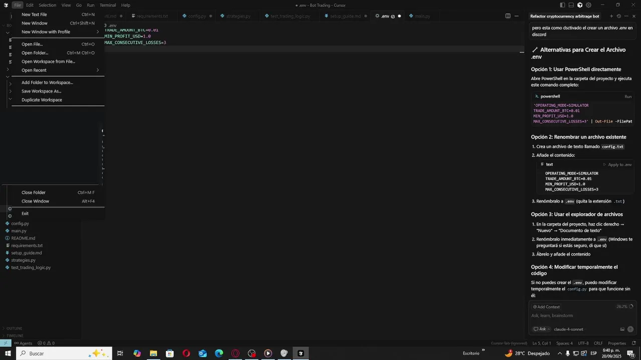
Task: Click the Ask, learn, brainstorm input field
Action: point(581,315)
